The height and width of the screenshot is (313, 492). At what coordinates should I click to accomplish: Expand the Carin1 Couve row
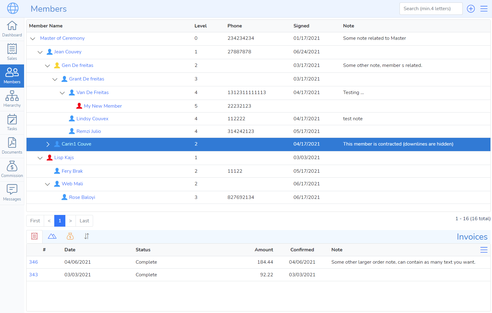47,144
